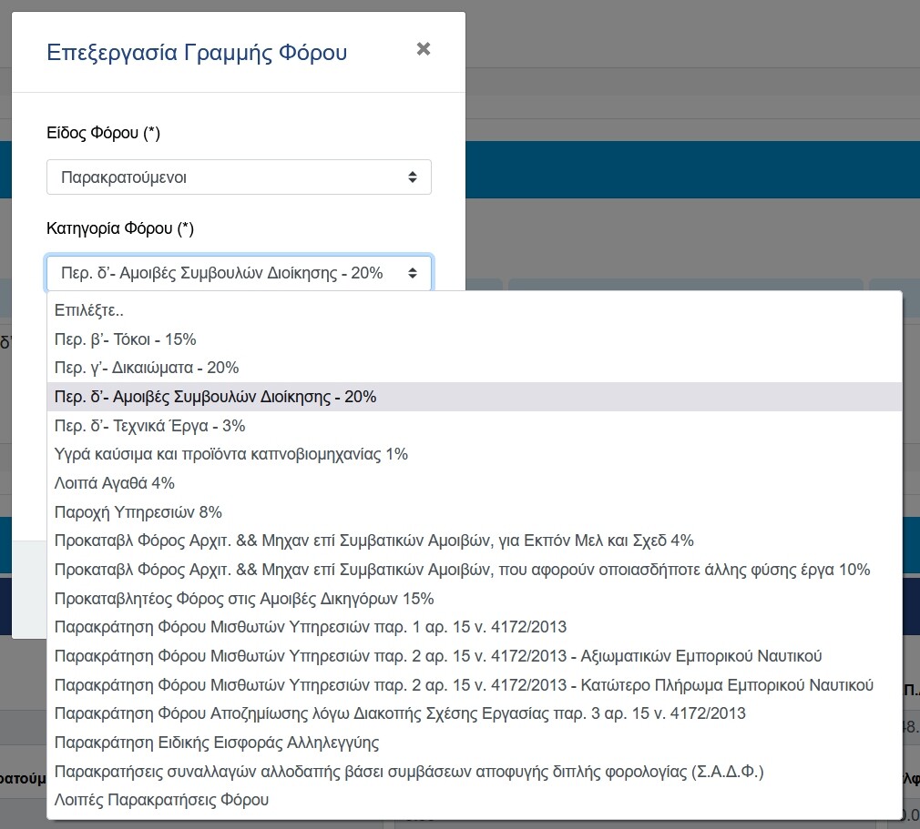The image size is (920, 829).
Task: Choose Παρακράτηση Ειδικής Εισφοράς Αλληλεγγύης
Action: [217, 743]
